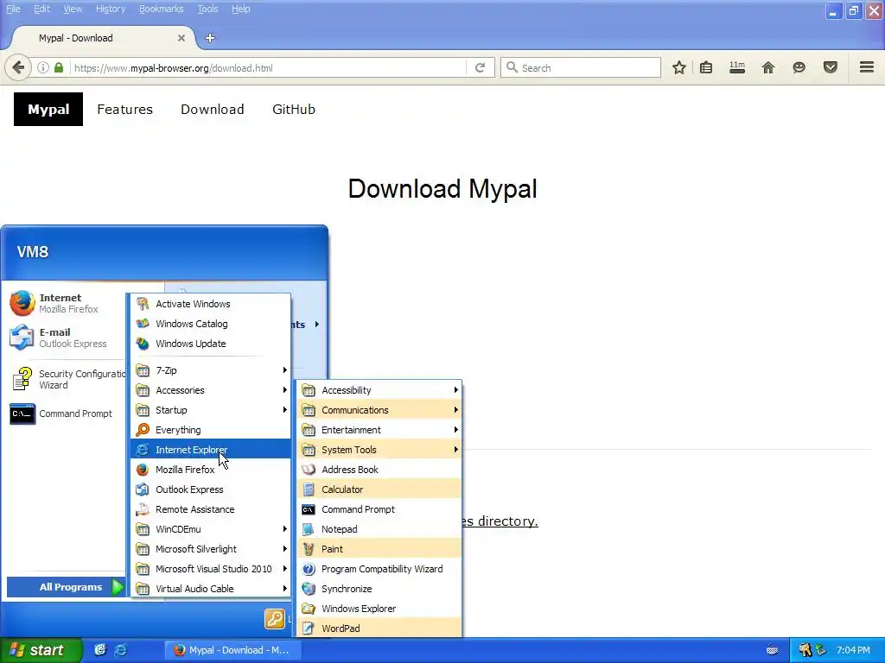
Task: Open Mozilla Firefox from programs list
Action: (x=211, y=470)
